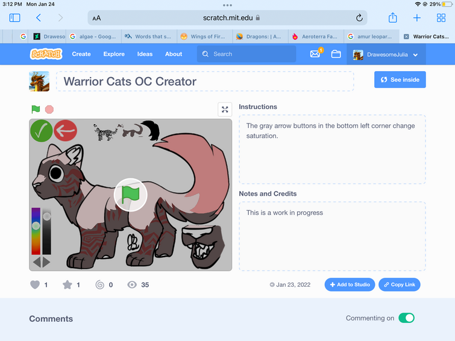
Task: Turn off the Commenting on switch
Action: 406,318
